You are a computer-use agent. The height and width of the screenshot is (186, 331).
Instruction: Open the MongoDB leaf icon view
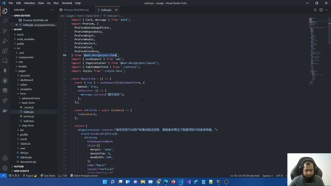(5, 71)
